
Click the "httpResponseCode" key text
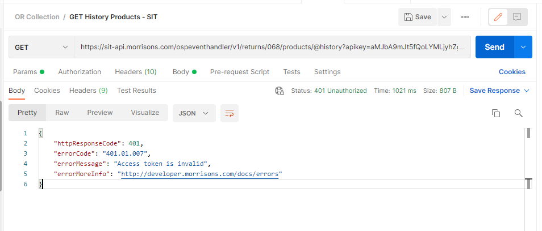tap(89, 143)
